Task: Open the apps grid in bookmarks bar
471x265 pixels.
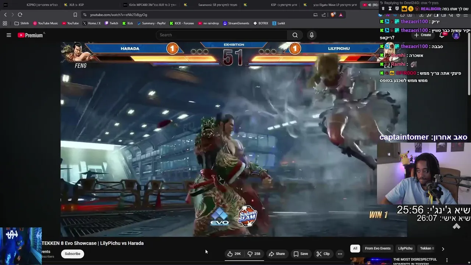Action: click(x=5, y=23)
